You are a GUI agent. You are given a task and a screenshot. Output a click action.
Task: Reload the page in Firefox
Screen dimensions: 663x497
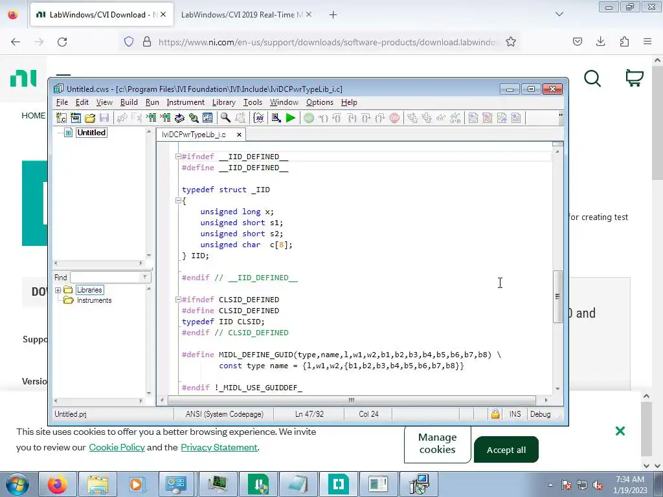pyautogui.click(x=62, y=42)
